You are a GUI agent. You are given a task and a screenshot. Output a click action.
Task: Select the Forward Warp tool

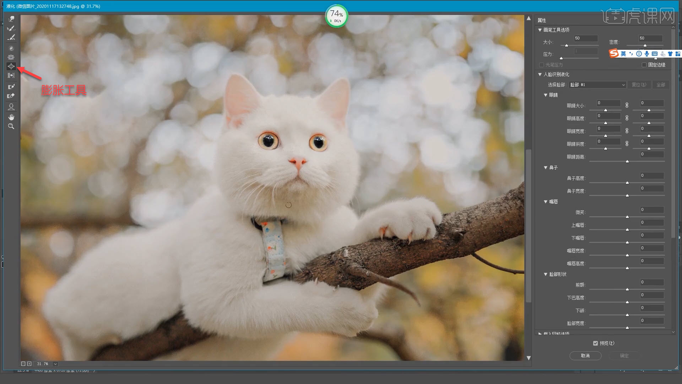[x=11, y=19]
